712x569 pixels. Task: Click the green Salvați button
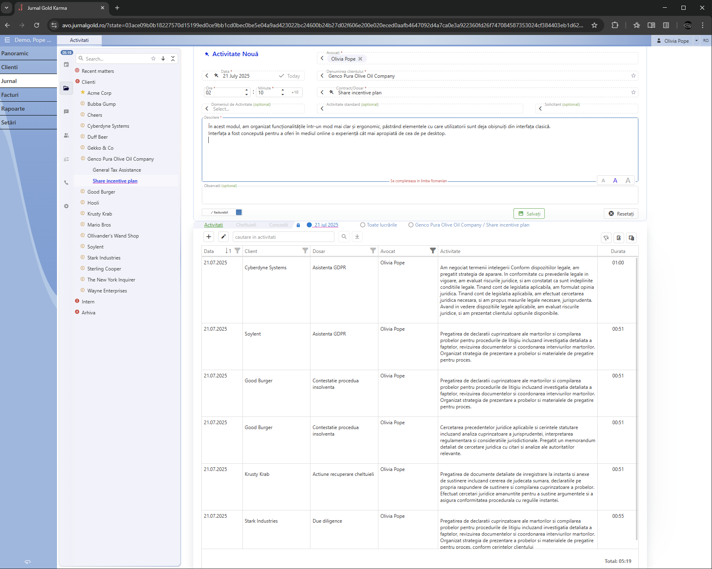click(529, 214)
